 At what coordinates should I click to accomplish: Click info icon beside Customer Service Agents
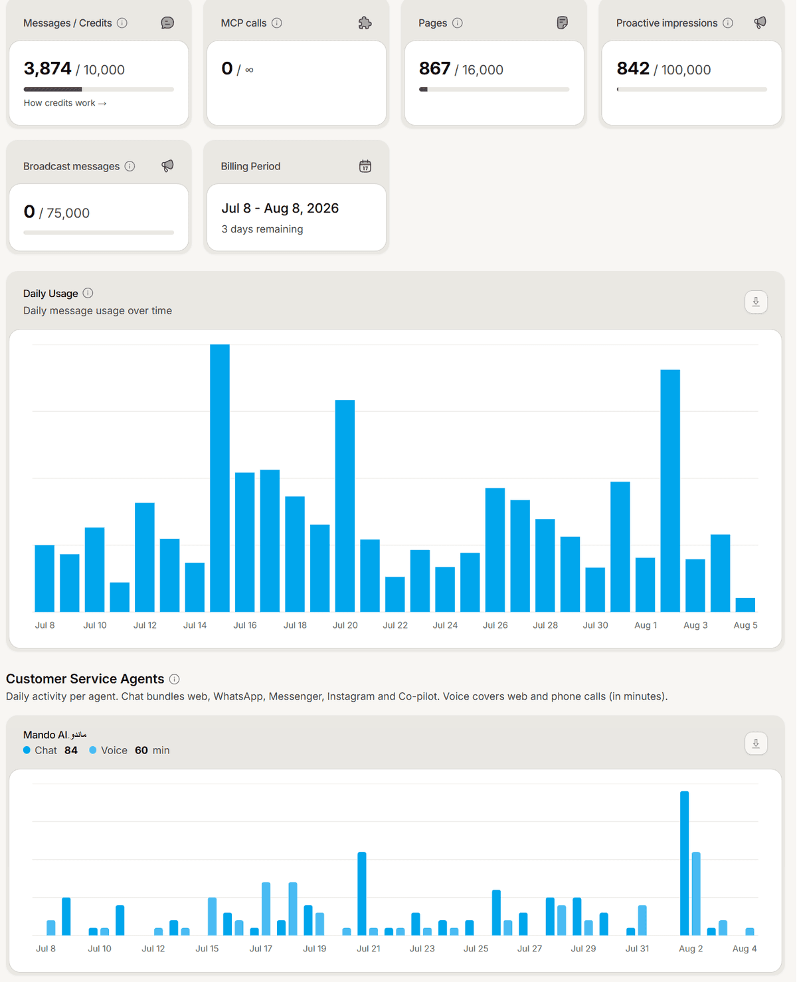click(174, 679)
